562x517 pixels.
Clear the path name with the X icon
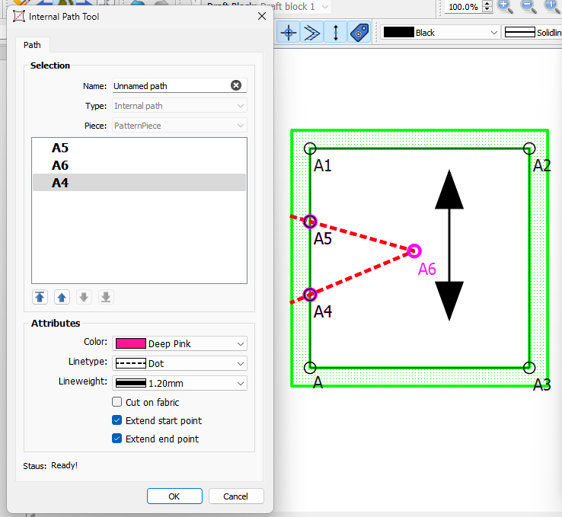pyautogui.click(x=236, y=86)
